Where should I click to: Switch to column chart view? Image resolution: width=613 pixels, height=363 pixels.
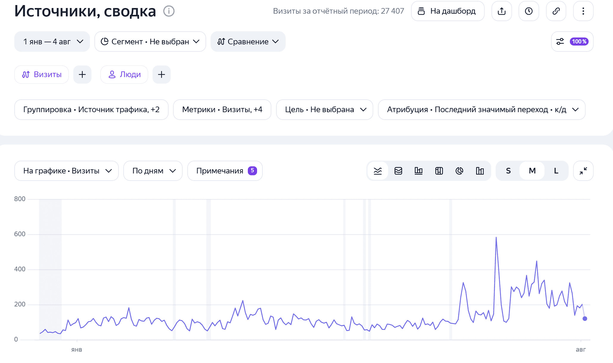pyautogui.click(x=480, y=171)
